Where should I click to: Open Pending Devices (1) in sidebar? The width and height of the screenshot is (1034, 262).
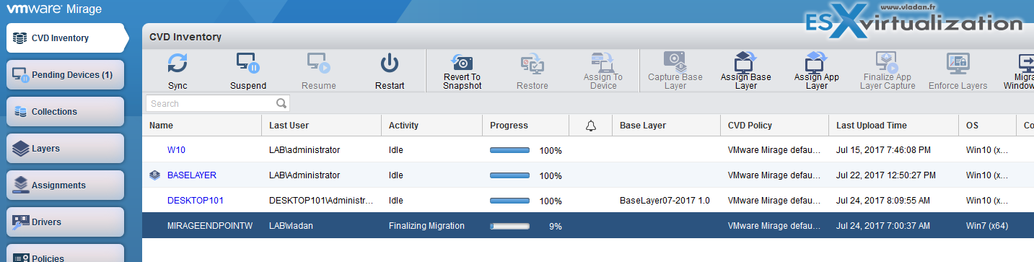[x=66, y=74]
